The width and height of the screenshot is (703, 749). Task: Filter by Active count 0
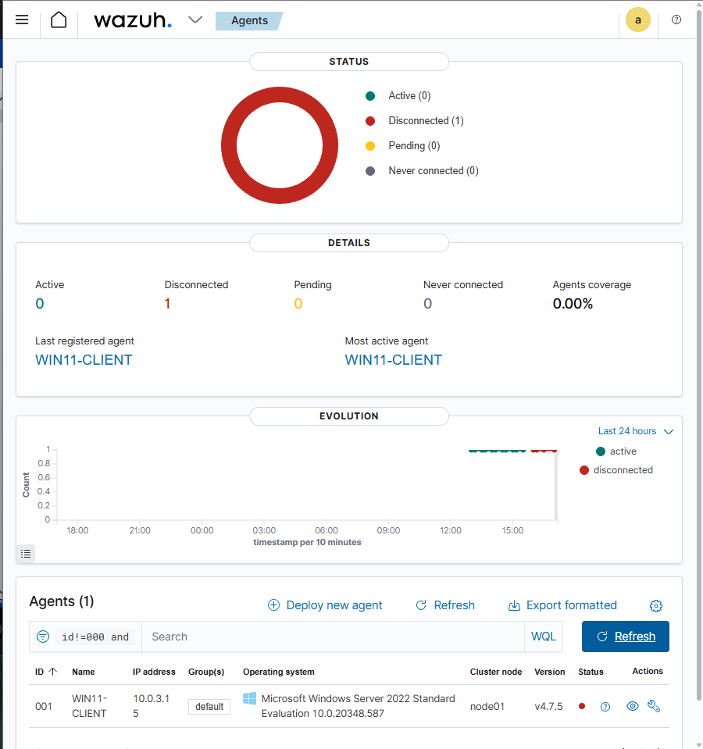(x=40, y=303)
